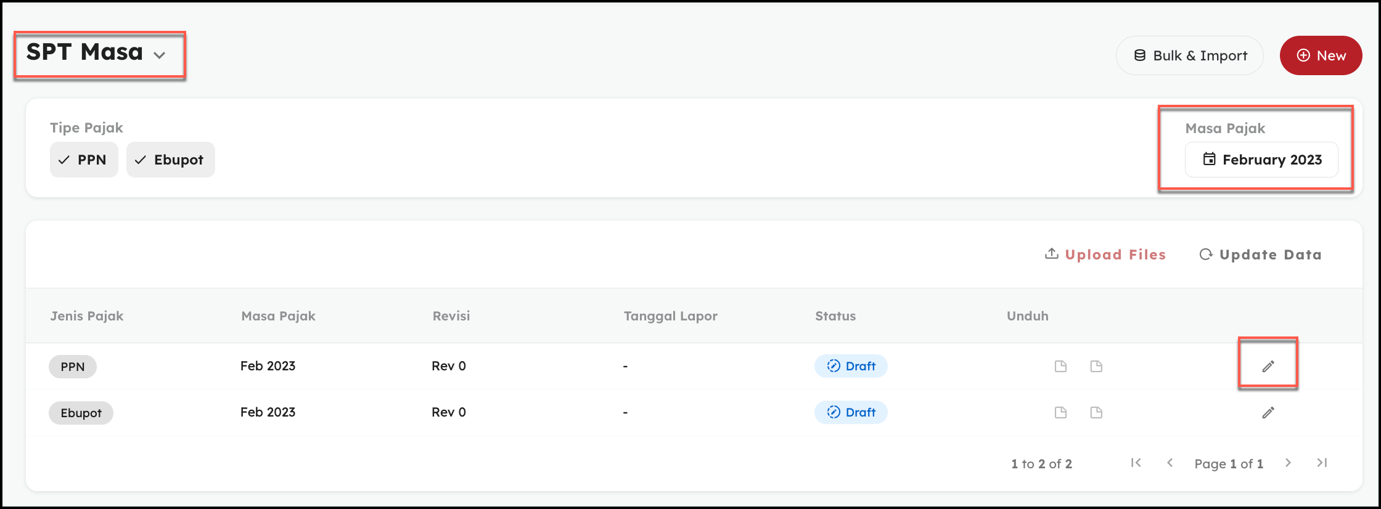1381x509 pixels.
Task: Click Update Data to refresh
Action: 1260,254
